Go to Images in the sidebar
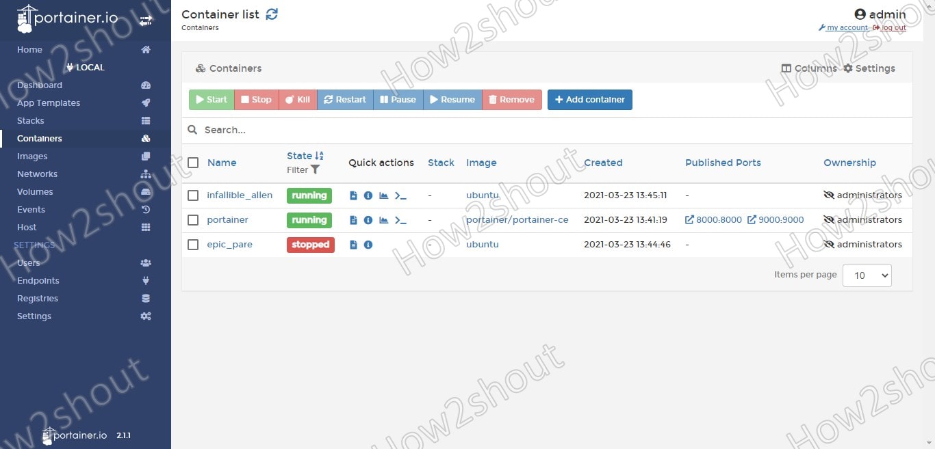This screenshot has height=449, width=935. click(x=32, y=157)
